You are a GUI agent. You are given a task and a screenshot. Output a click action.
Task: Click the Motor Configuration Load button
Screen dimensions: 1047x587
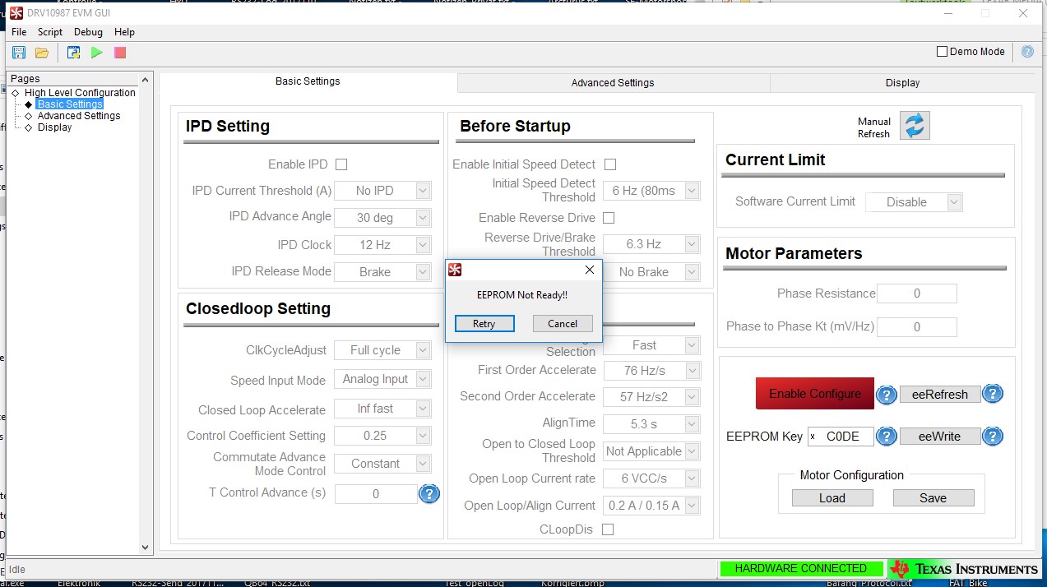[x=832, y=498]
